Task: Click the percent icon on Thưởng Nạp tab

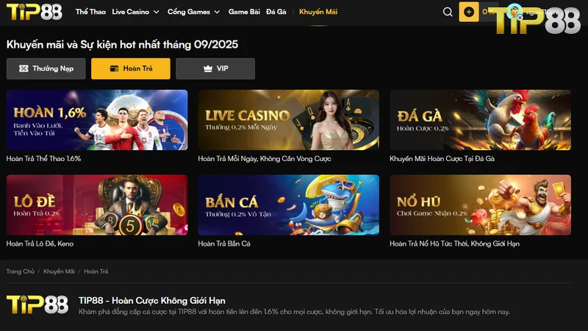Action: [24, 68]
